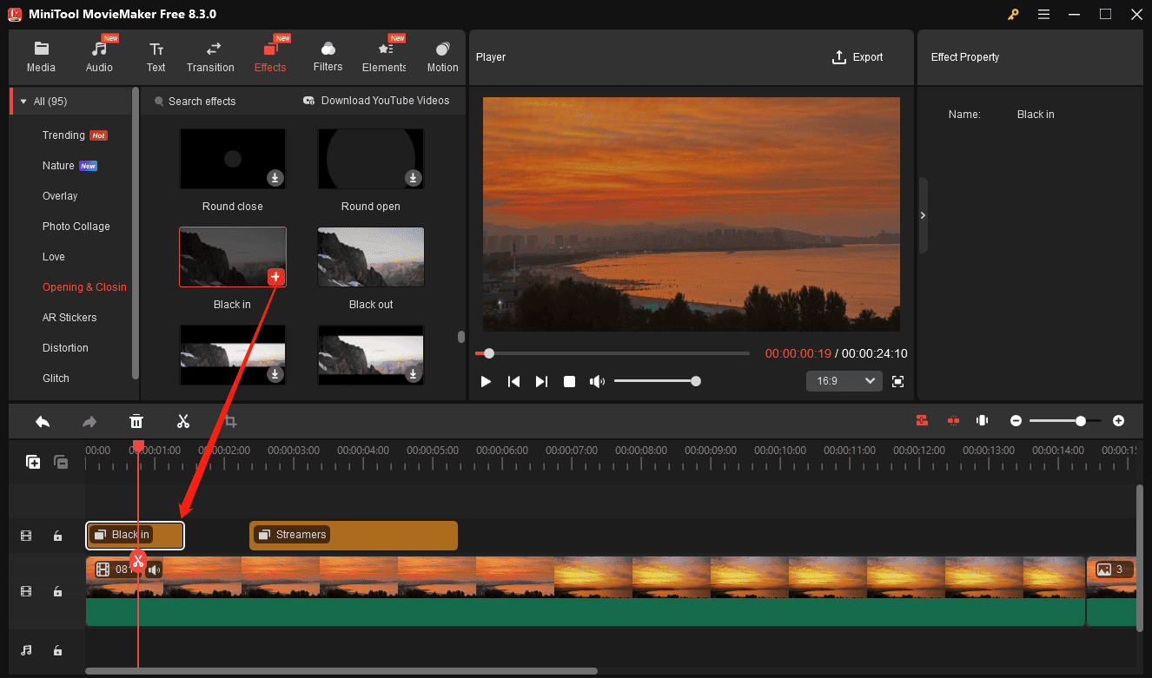This screenshot has height=678, width=1152.
Task: Lock the music track
Action: click(57, 650)
